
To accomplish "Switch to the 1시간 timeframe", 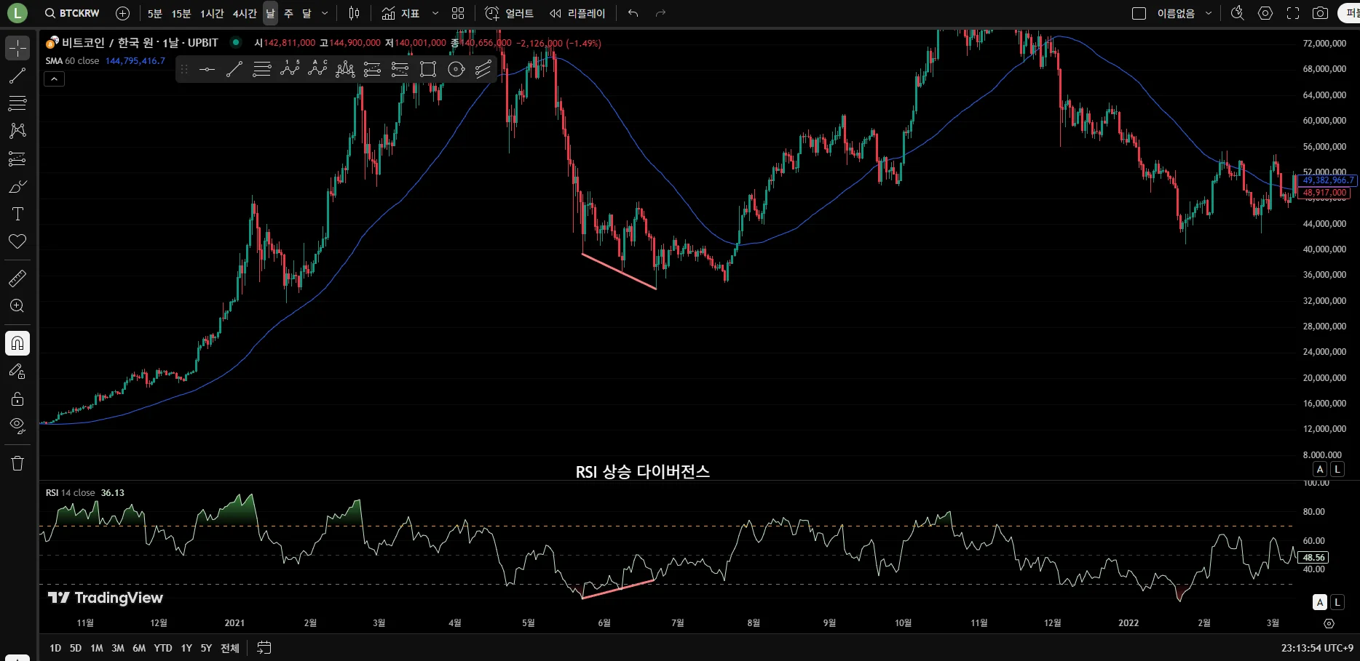I will point(212,13).
